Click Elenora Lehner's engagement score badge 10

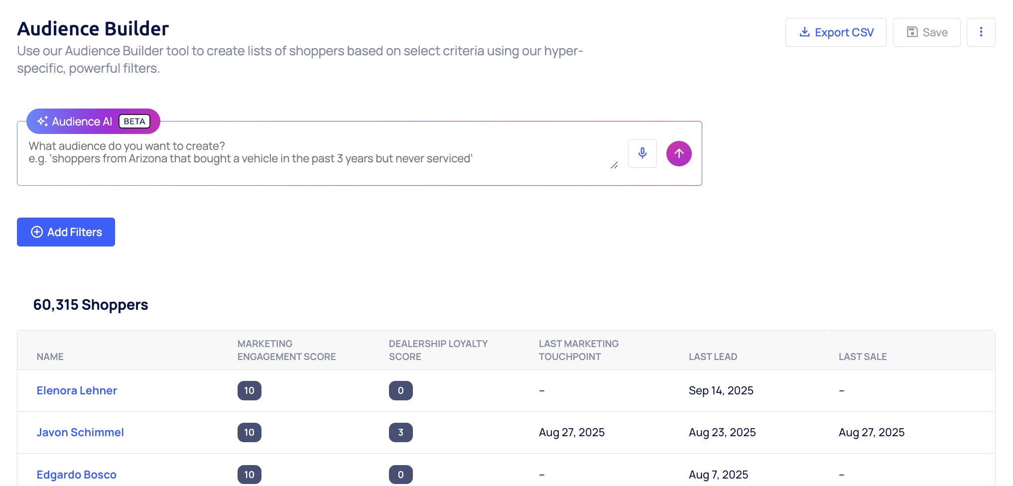pyautogui.click(x=249, y=391)
